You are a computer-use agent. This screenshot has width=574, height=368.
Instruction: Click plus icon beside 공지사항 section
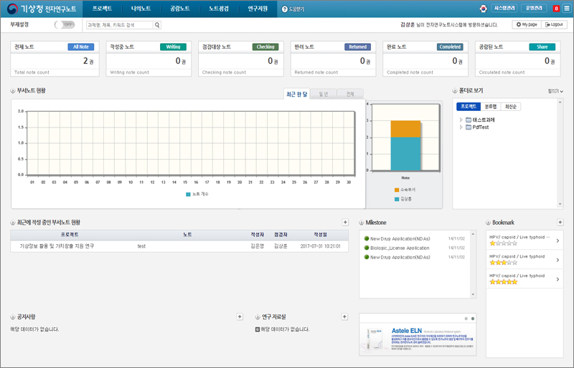click(240, 316)
